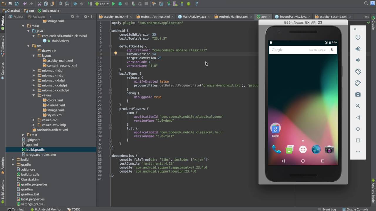Click Google search bar on emulator
Screen dimensions: 376x211
[303, 50]
